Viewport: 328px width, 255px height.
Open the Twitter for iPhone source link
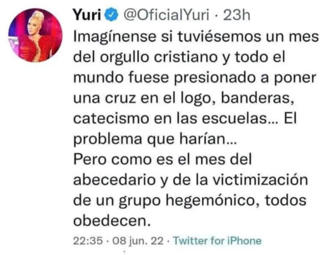pyautogui.click(x=218, y=241)
